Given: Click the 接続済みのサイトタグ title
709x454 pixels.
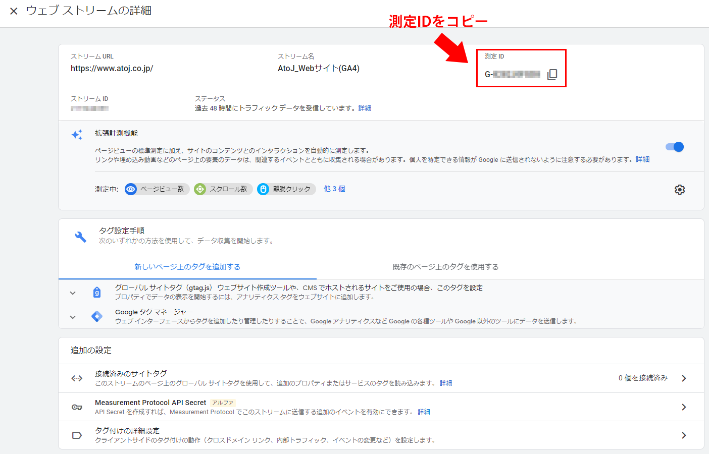Looking at the screenshot, I should click(131, 374).
